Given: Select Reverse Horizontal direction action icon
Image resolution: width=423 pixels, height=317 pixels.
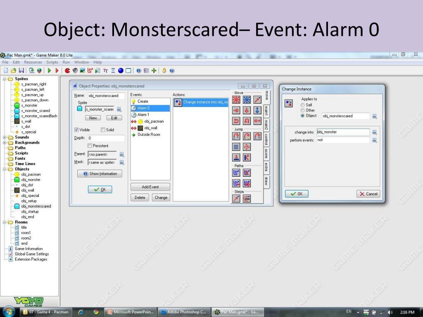Looking at the screenshot, I should point(236,121).
